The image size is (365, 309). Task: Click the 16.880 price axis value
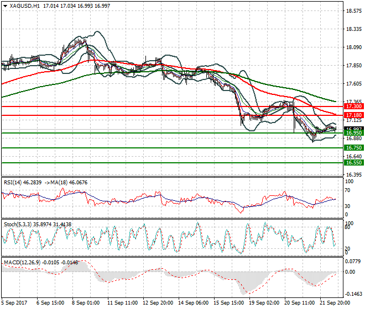click(x=354, y=138)
